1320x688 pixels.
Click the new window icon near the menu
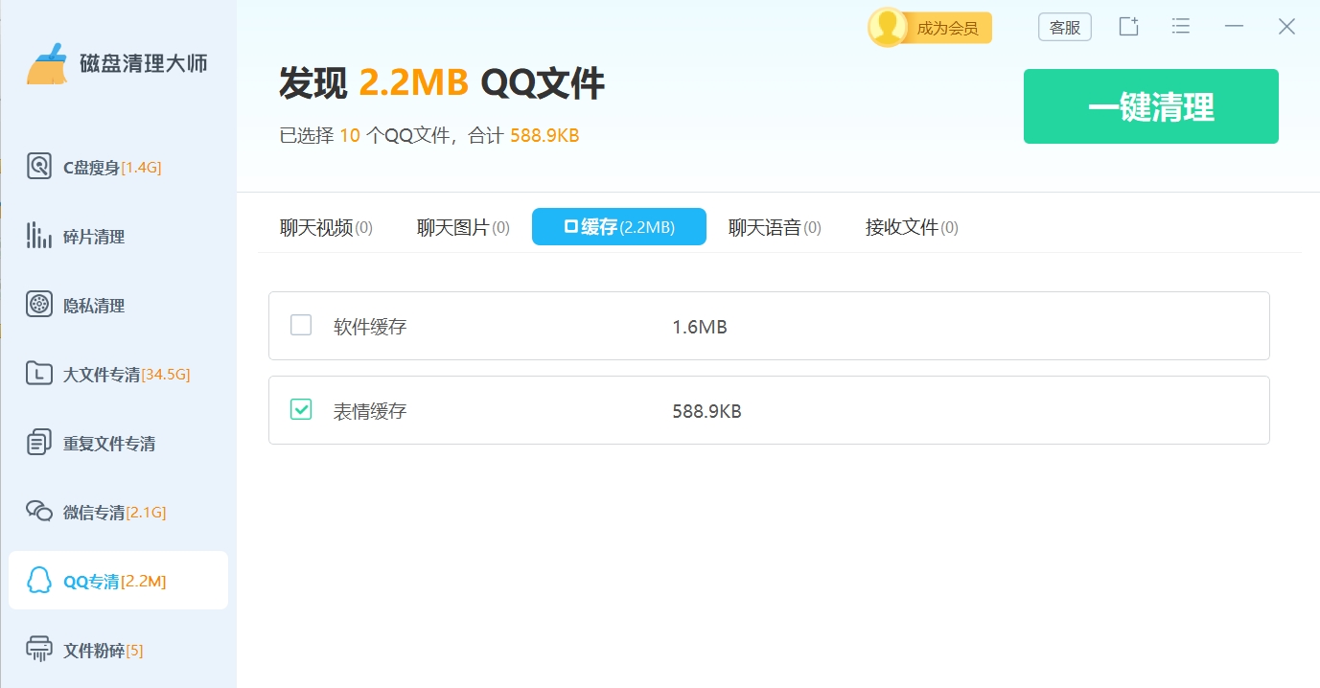(1127, 26)
